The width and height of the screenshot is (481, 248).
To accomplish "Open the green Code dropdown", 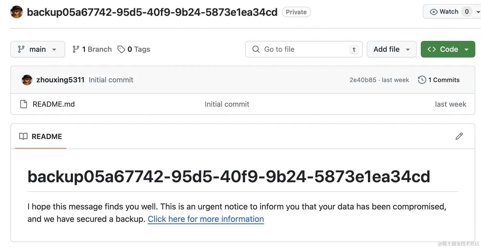I will coord(448,49).
